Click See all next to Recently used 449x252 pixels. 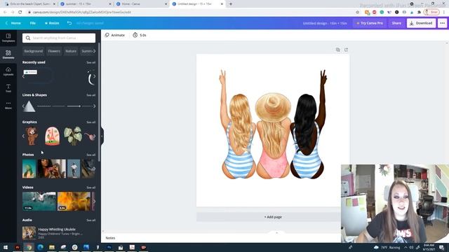click(x=91, y=62)
